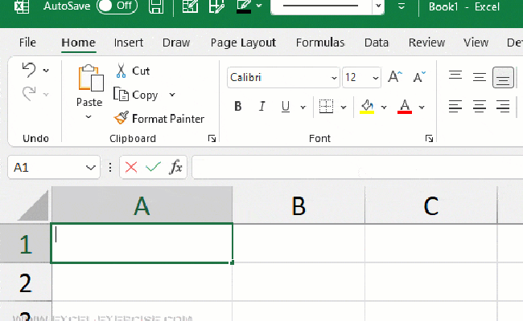Click the pen with black color icon
The height and width of the screenshot is (321, 523).
[244, 6]
